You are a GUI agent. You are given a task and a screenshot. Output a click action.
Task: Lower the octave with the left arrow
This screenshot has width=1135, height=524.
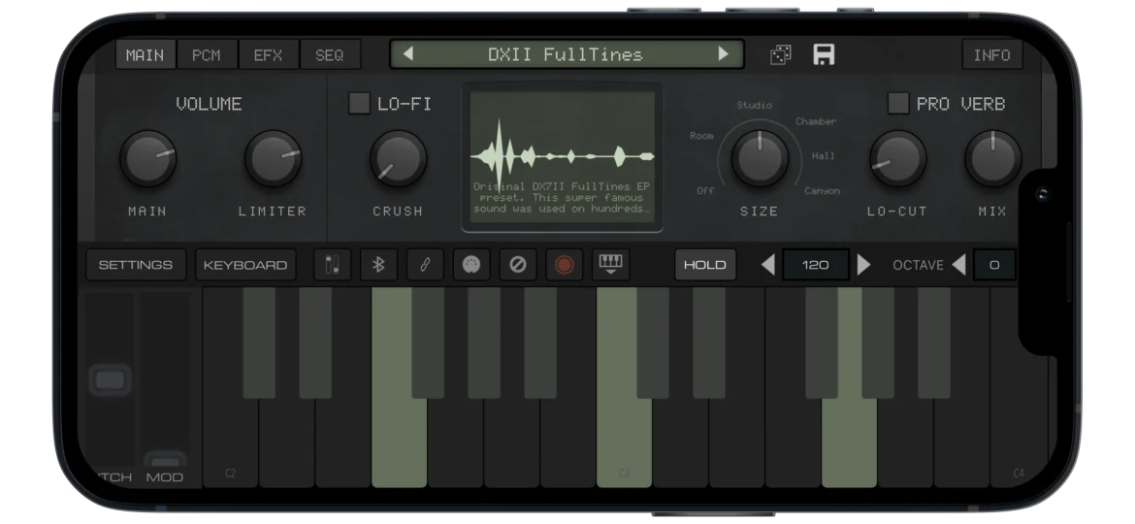958,265
